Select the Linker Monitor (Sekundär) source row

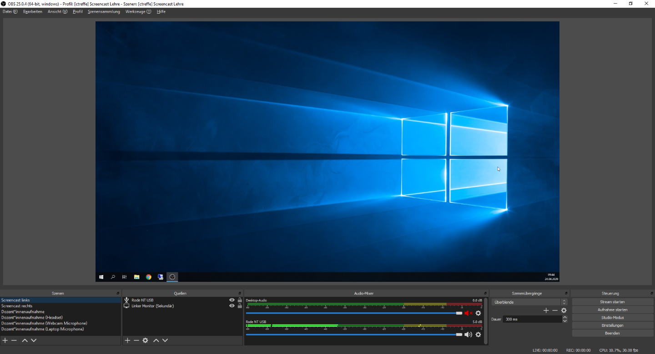point(182,306)
